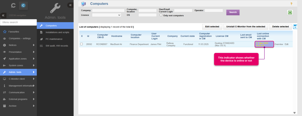Click Uninstall C-Monitor from the selected

pyautogui.click(x=246, y=27)
